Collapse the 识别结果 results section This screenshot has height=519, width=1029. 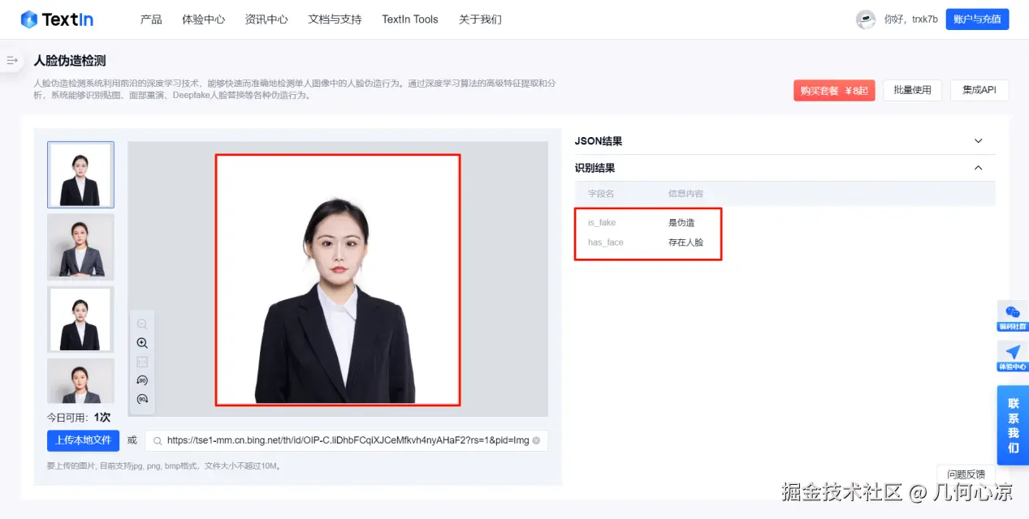pos(979,168)
